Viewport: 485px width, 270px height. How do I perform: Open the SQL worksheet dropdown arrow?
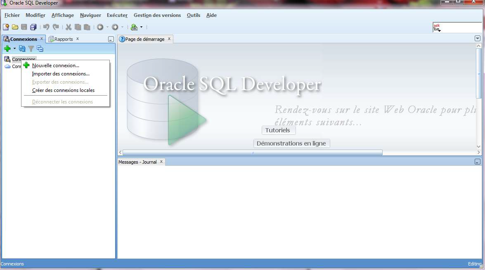(141, 27)
